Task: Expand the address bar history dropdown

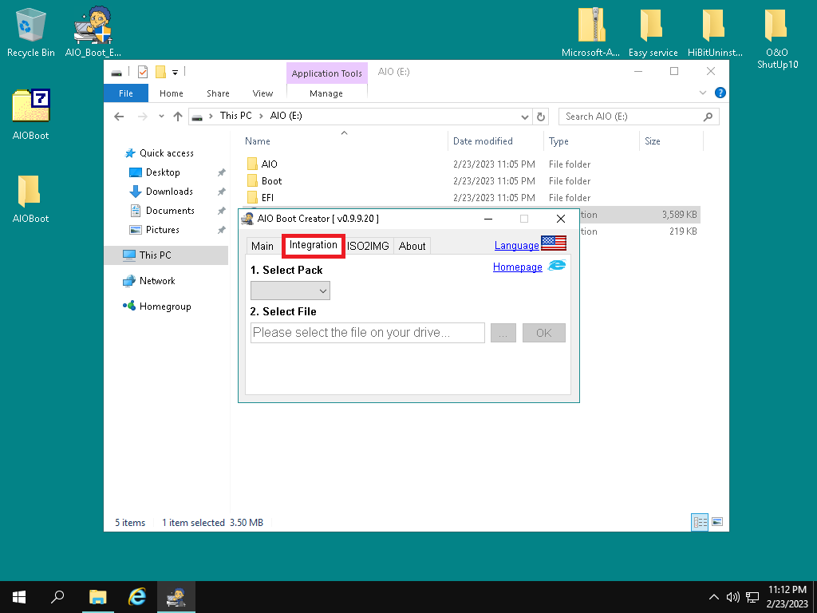Action: pos(524,117)
